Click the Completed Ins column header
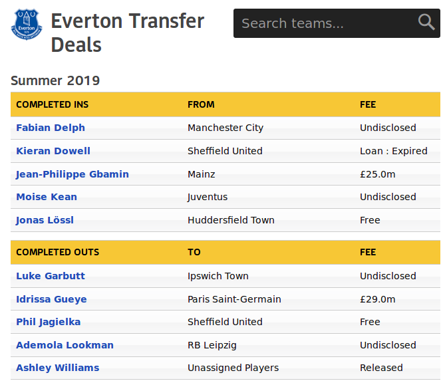The height and width of the screenshot is (381, 447). (x=52, y=104)
